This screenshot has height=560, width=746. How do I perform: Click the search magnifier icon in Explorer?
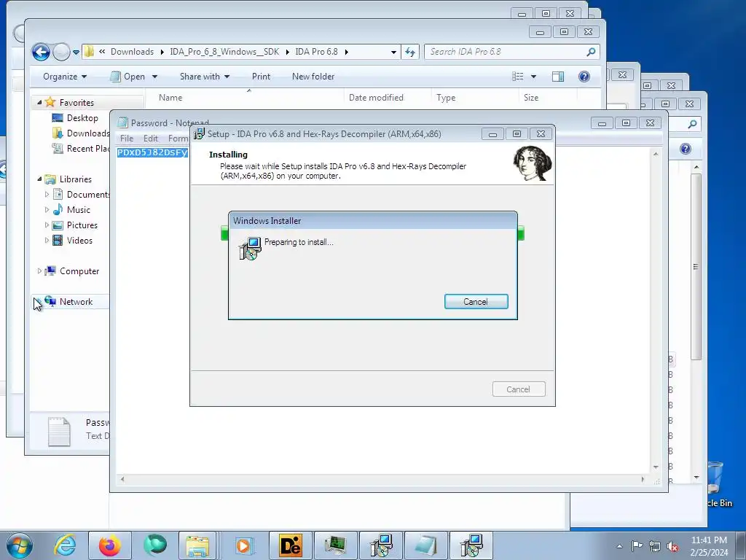tap(591, 52)
